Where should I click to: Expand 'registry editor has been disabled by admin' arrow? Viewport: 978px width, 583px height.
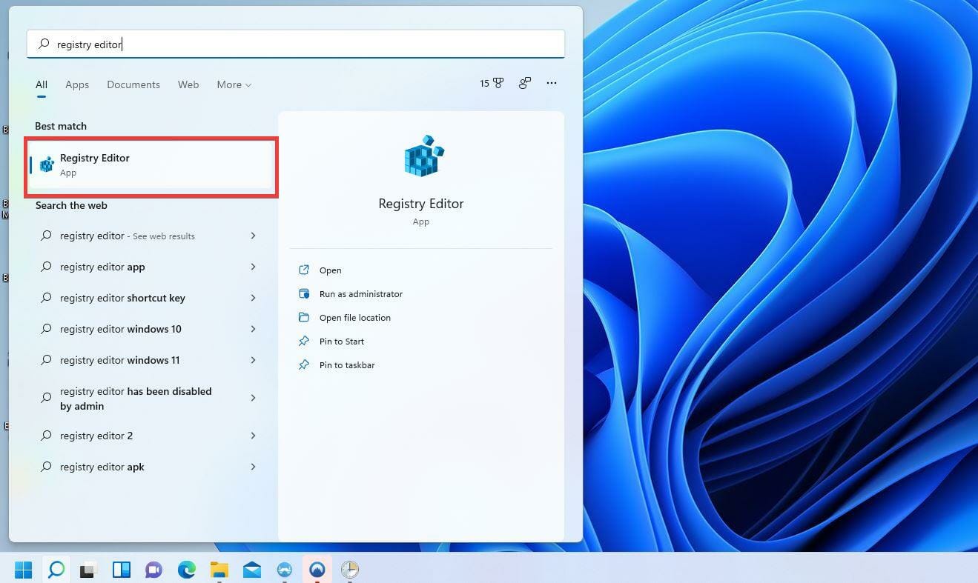click(x=253, y=398)
